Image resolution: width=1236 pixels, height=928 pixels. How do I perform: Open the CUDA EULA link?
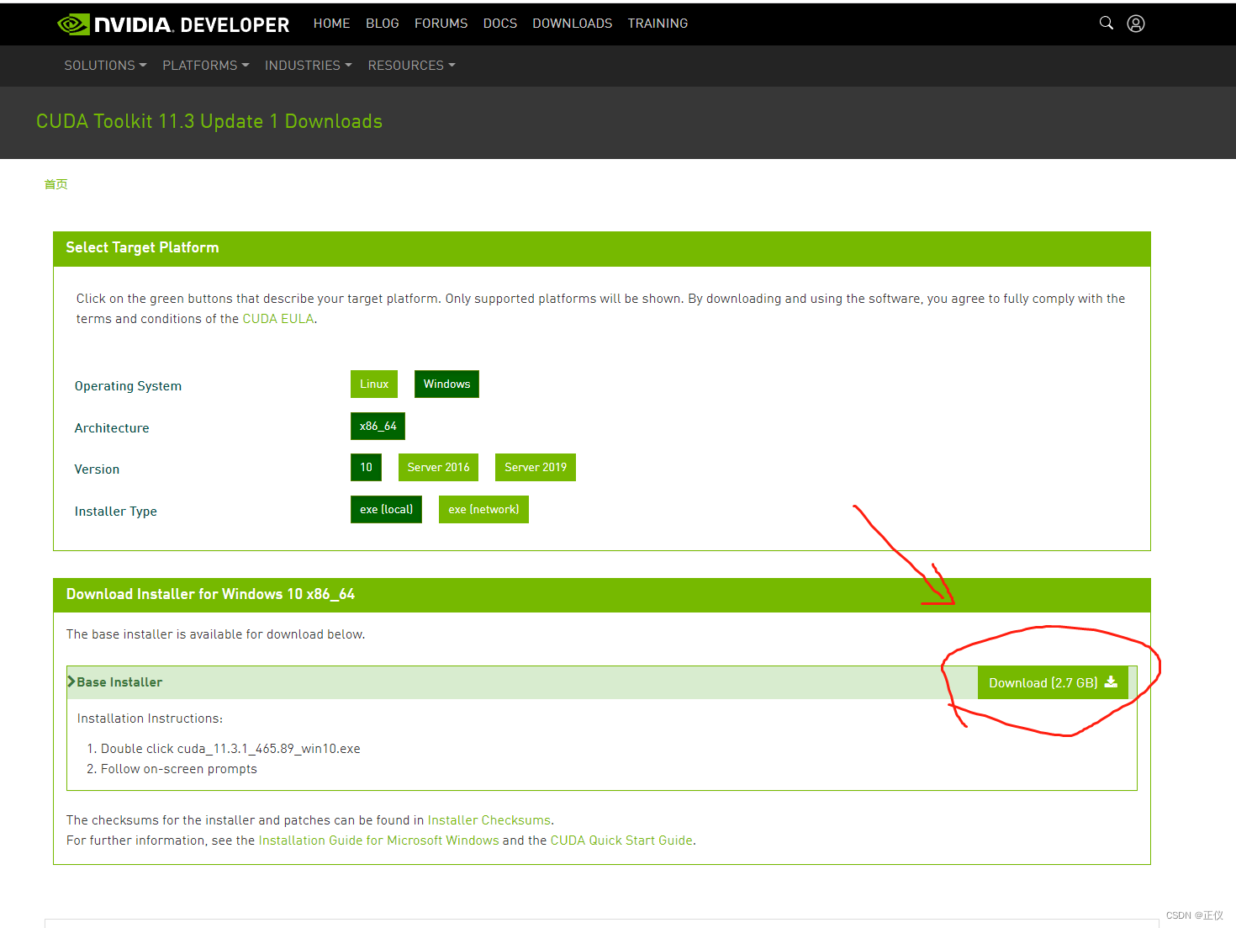(278, 319)
